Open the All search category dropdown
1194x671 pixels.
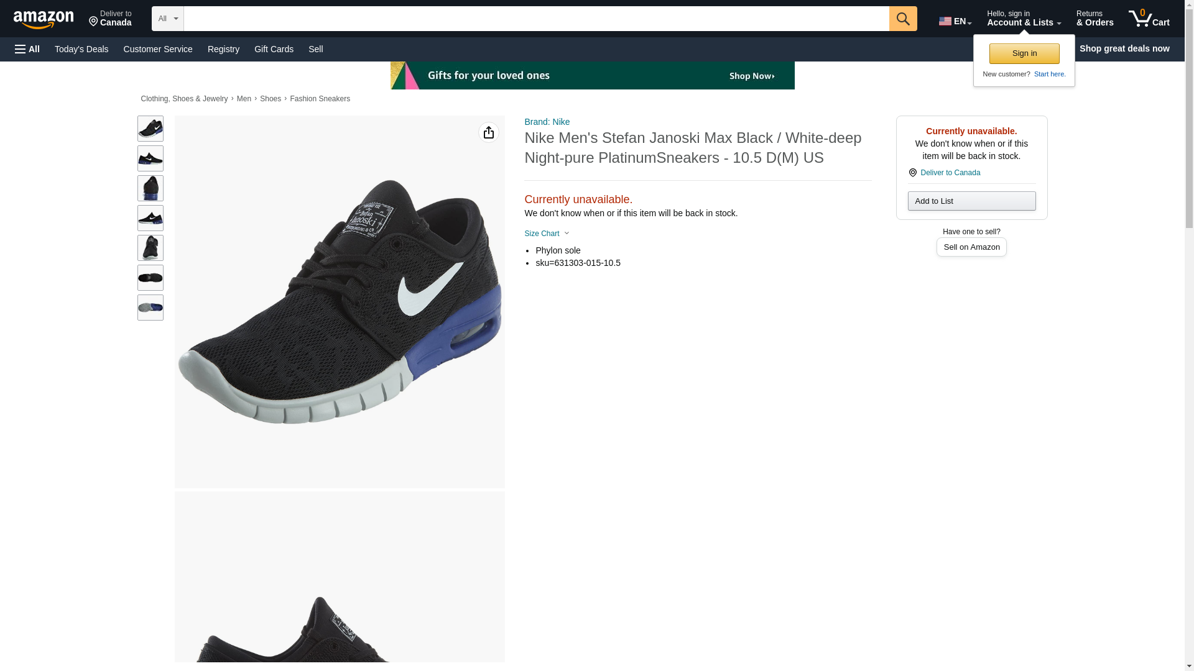pos(167,19)
